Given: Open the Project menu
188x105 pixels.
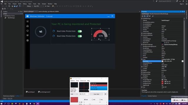Looking at the screenshot, I should click(x=14, y=4).
